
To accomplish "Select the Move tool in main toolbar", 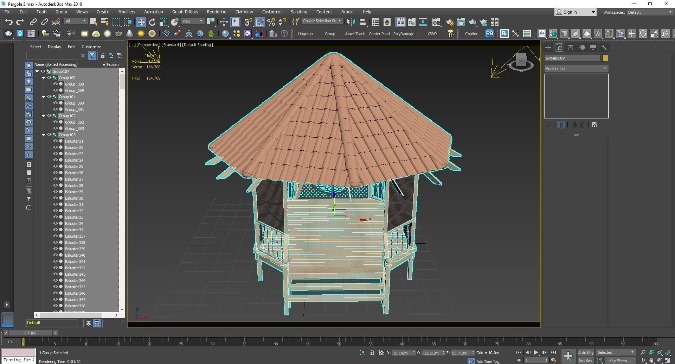I will (x=141, y=22).
